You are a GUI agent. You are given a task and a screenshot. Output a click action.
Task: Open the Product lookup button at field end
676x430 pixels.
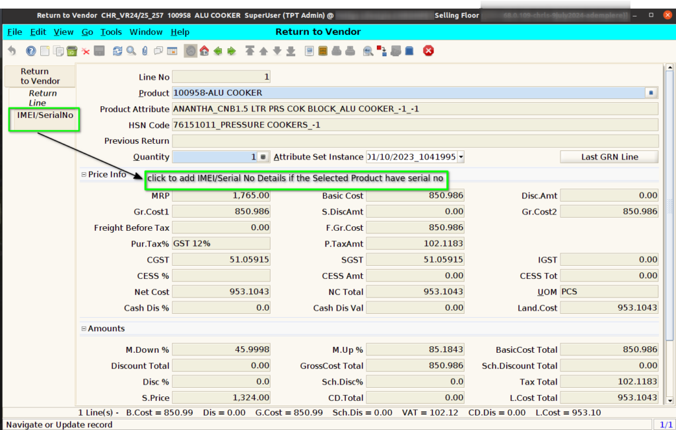point(651,92)
